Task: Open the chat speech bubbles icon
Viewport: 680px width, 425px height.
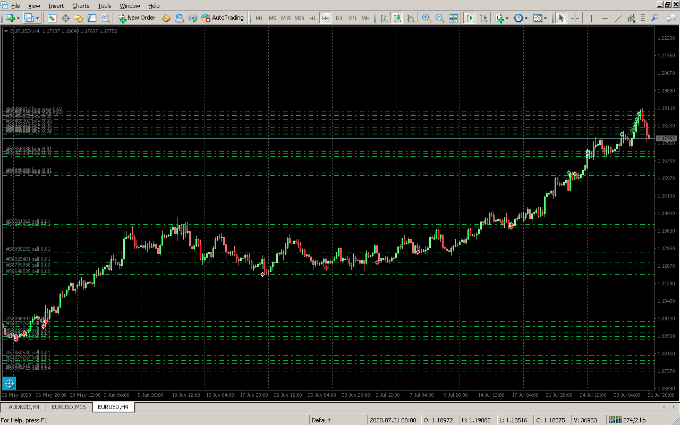Action: [671, 18]
